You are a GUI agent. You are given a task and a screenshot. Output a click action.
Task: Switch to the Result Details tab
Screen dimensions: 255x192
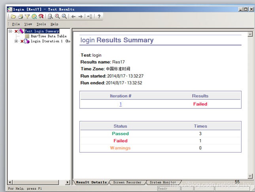coord(91,182)
